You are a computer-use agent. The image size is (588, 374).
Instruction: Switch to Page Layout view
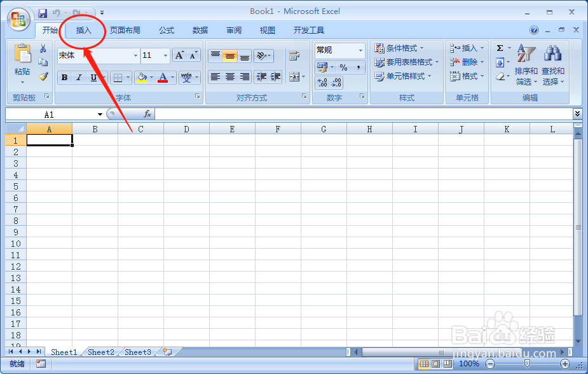435,363
